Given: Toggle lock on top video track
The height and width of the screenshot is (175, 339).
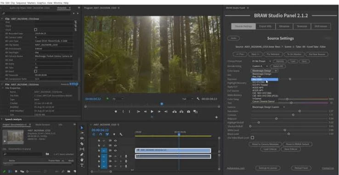Looking at the screenshot, I should pyautogui.click(x=99, y=141).
